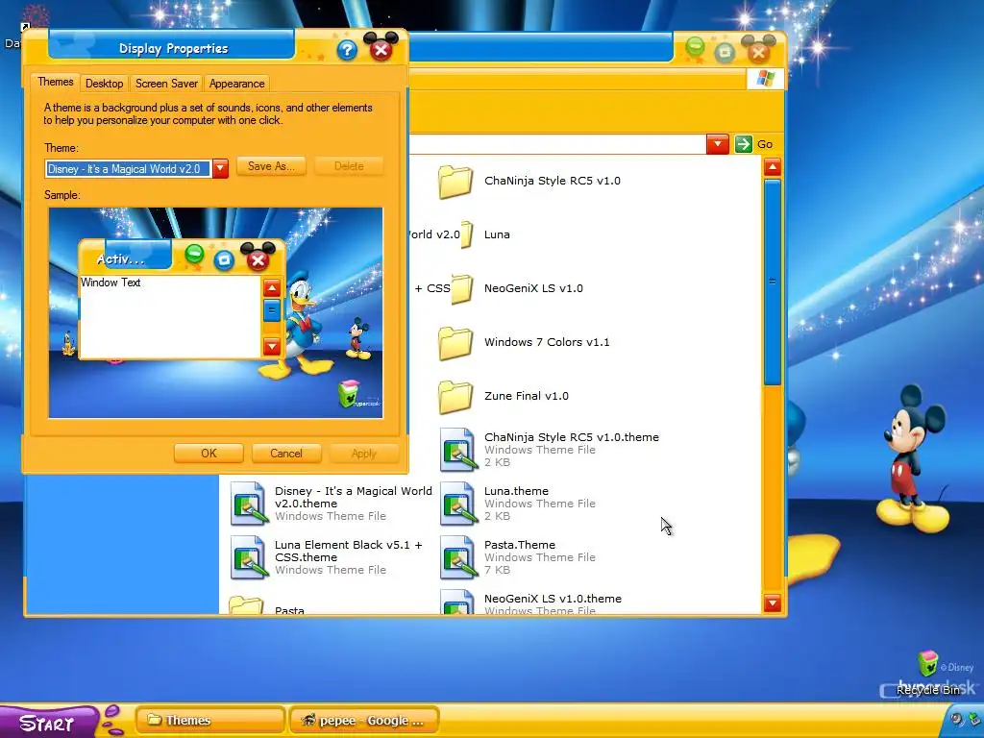984x738 pixels.
Task: Select the Pasta.Theme file icon
Action: coord(457,557)
